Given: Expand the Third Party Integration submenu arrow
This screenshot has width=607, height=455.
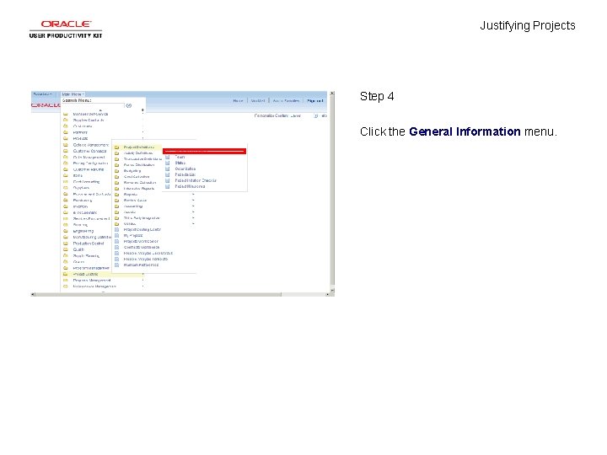Looking at the screenshot, I should pyautogui.click(x=193, y=218).
